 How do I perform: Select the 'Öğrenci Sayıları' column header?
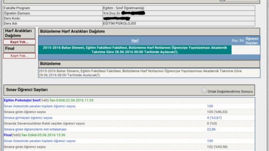click(252, 41)
